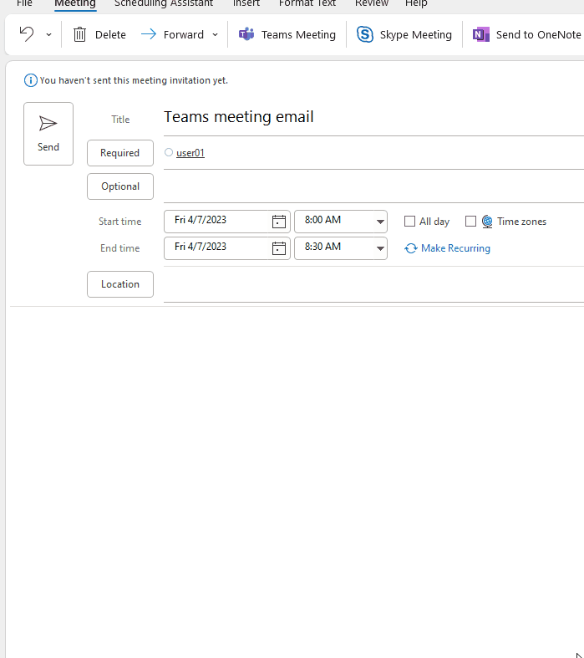This screenshot has height=658, width=584.
Task: Open the Start time calendar picker icon
Action: click(x=279, y=222)
